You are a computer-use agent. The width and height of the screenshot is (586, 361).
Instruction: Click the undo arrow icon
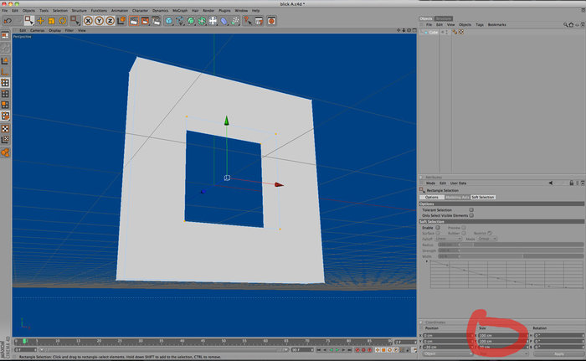8,21
